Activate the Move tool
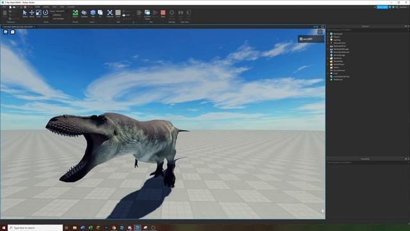 coord(31,13)
